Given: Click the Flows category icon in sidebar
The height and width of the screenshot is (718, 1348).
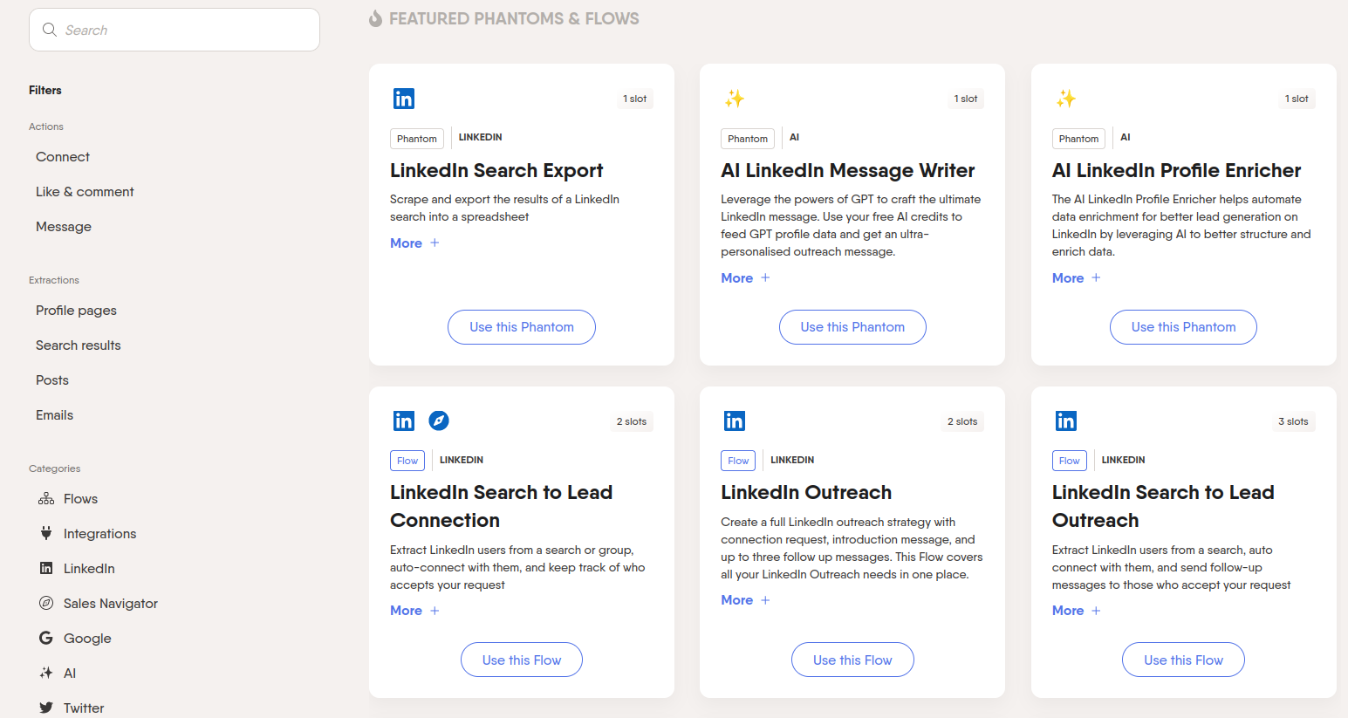Looking at the screenshot, I should tap(46, 499).
